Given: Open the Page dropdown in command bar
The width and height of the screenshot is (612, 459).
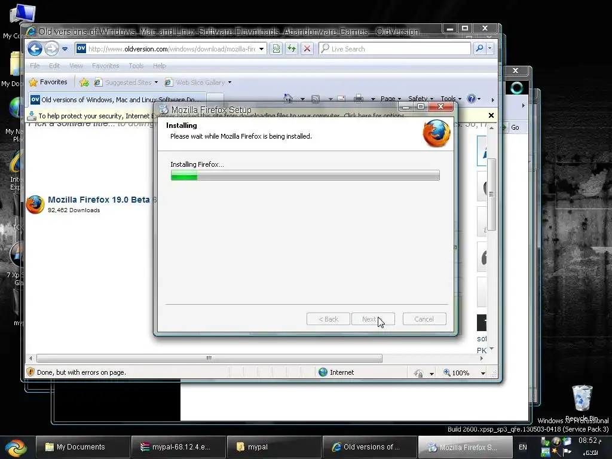Looking at the screenshot, I should coord(391,99).
